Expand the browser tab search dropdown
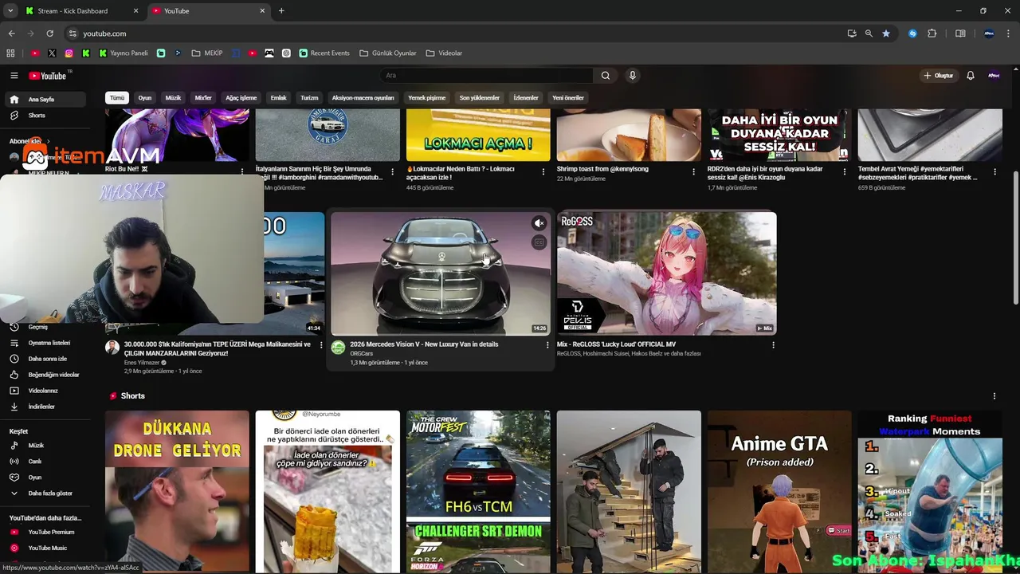This screenshot has height=574, width=1020. 10,11
